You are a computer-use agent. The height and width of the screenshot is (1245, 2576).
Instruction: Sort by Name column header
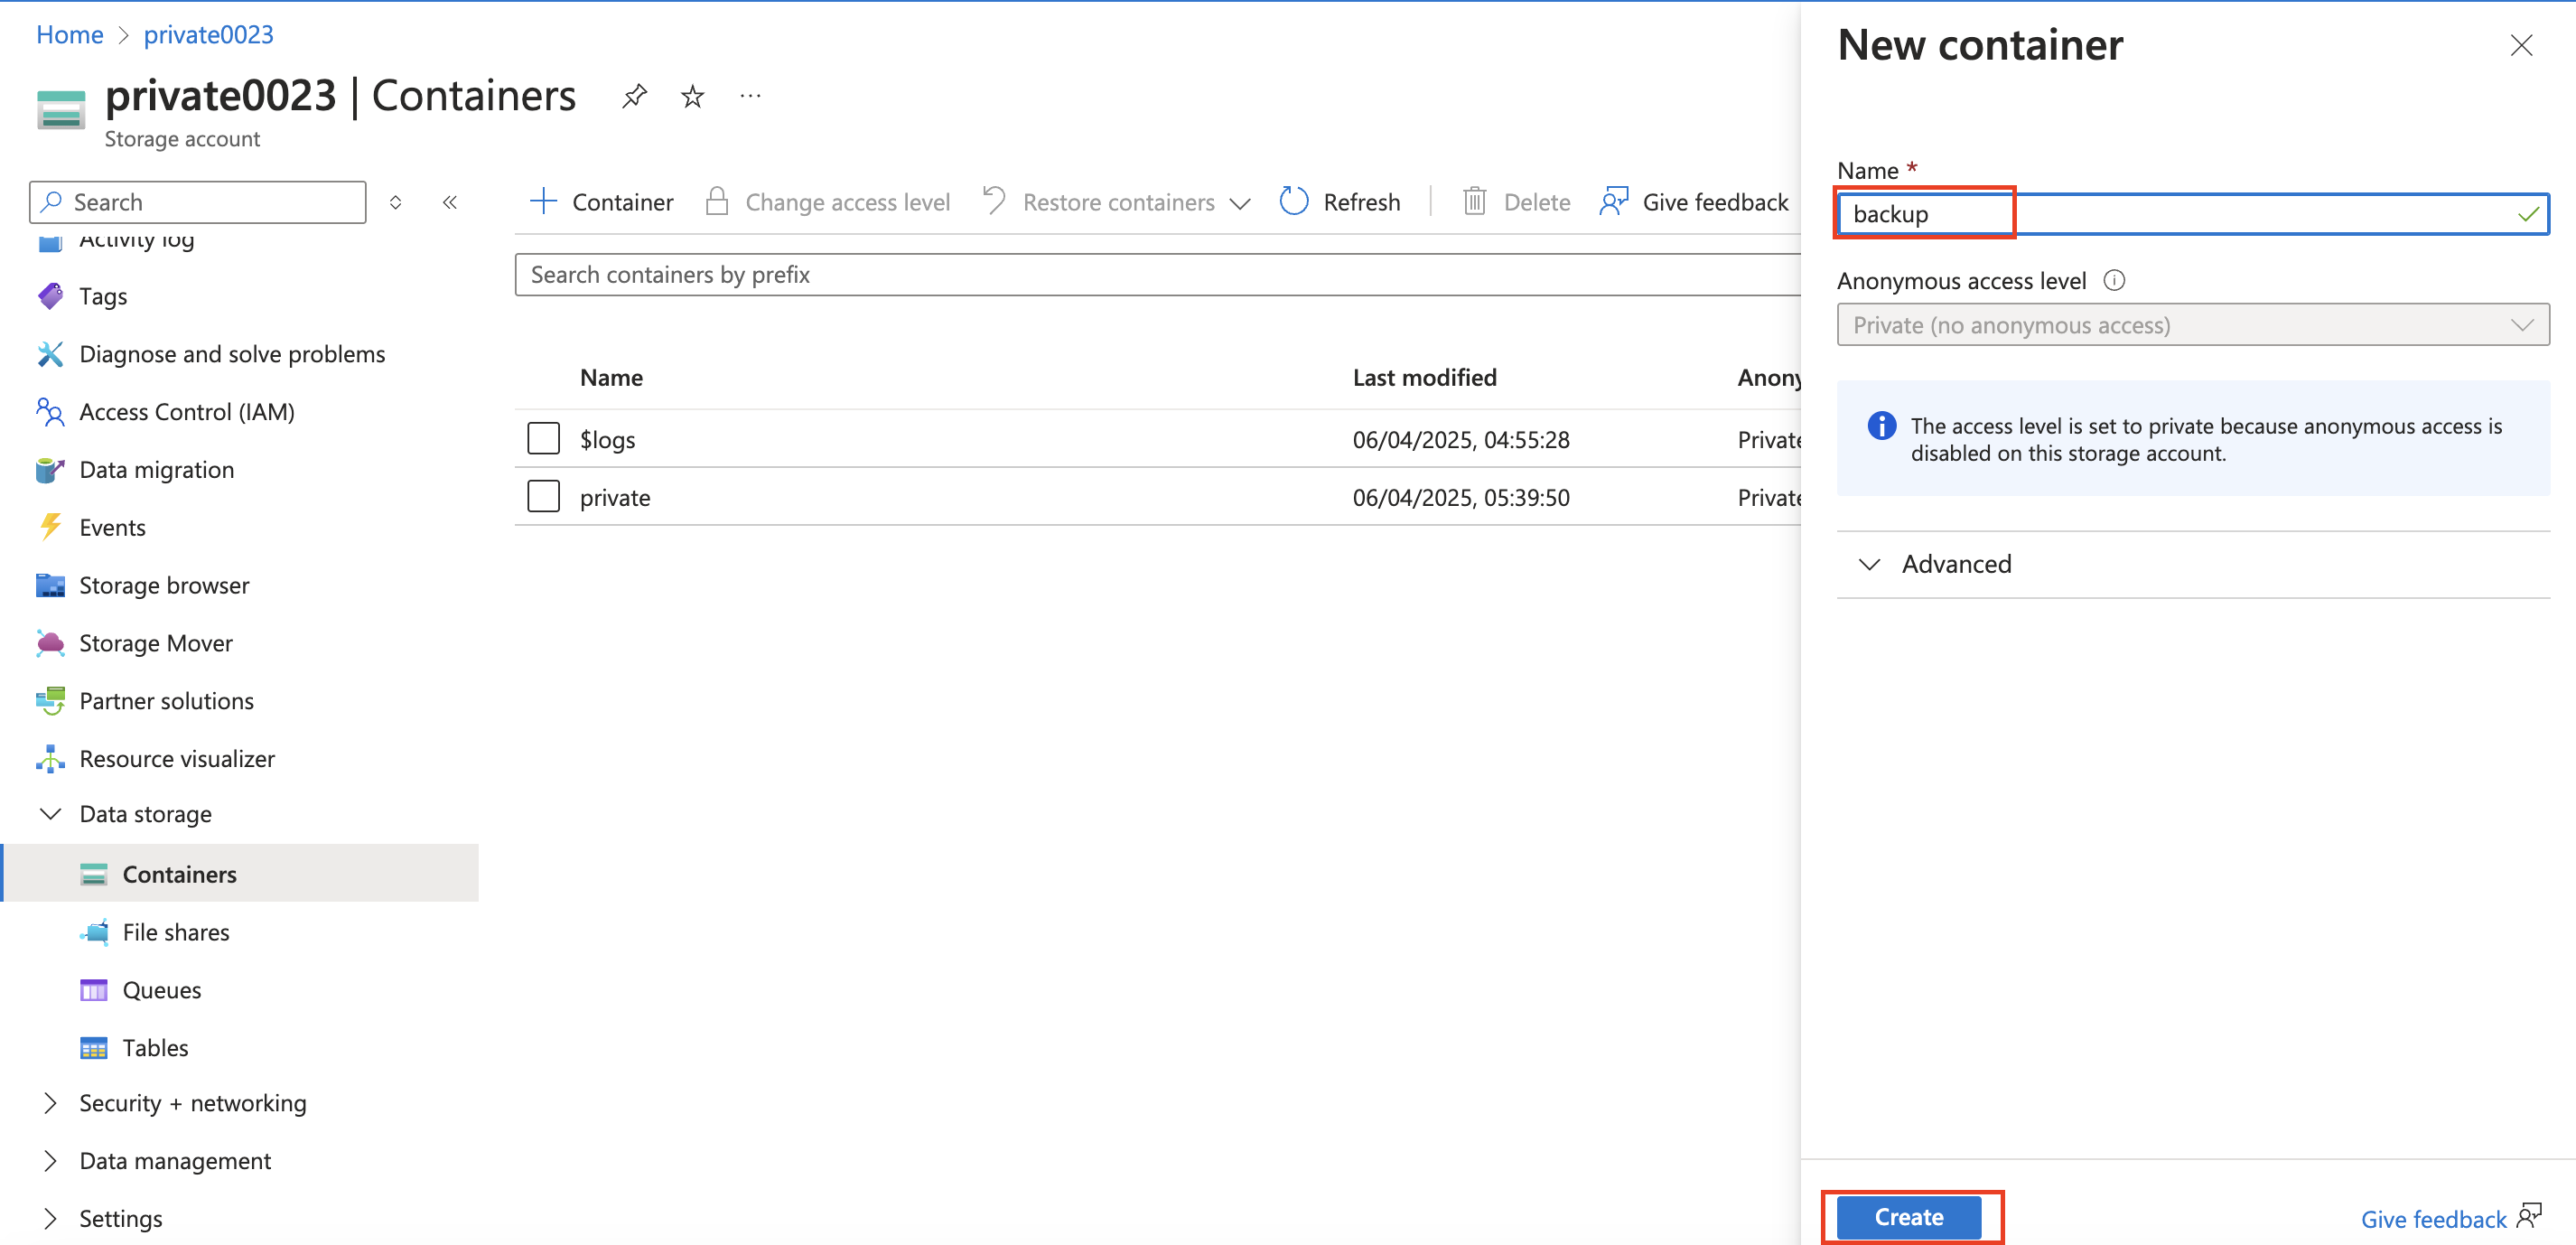tap(611, 377)
